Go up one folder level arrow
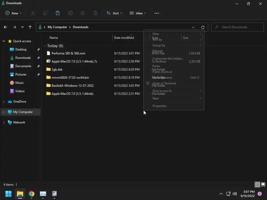This screenshot has height=200, width=267. pyautogui.click(x=30, y=27)
